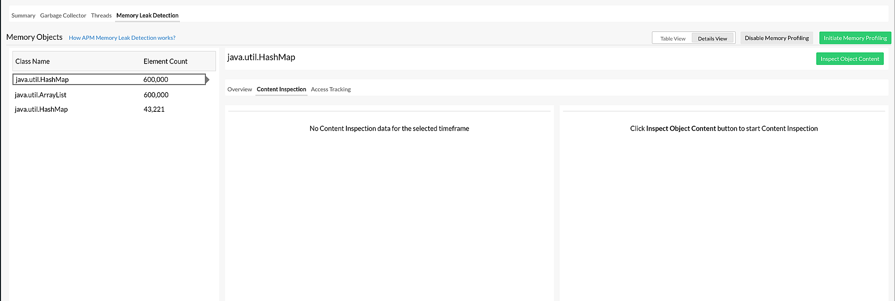Switch to Table View
The width and height of the screenshot is (895, 301).
coord(672,38)
